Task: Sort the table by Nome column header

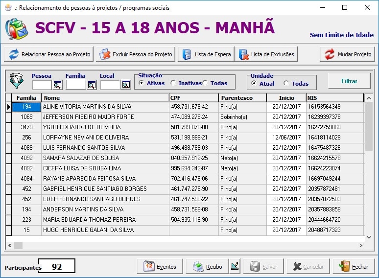Action: 105,98
